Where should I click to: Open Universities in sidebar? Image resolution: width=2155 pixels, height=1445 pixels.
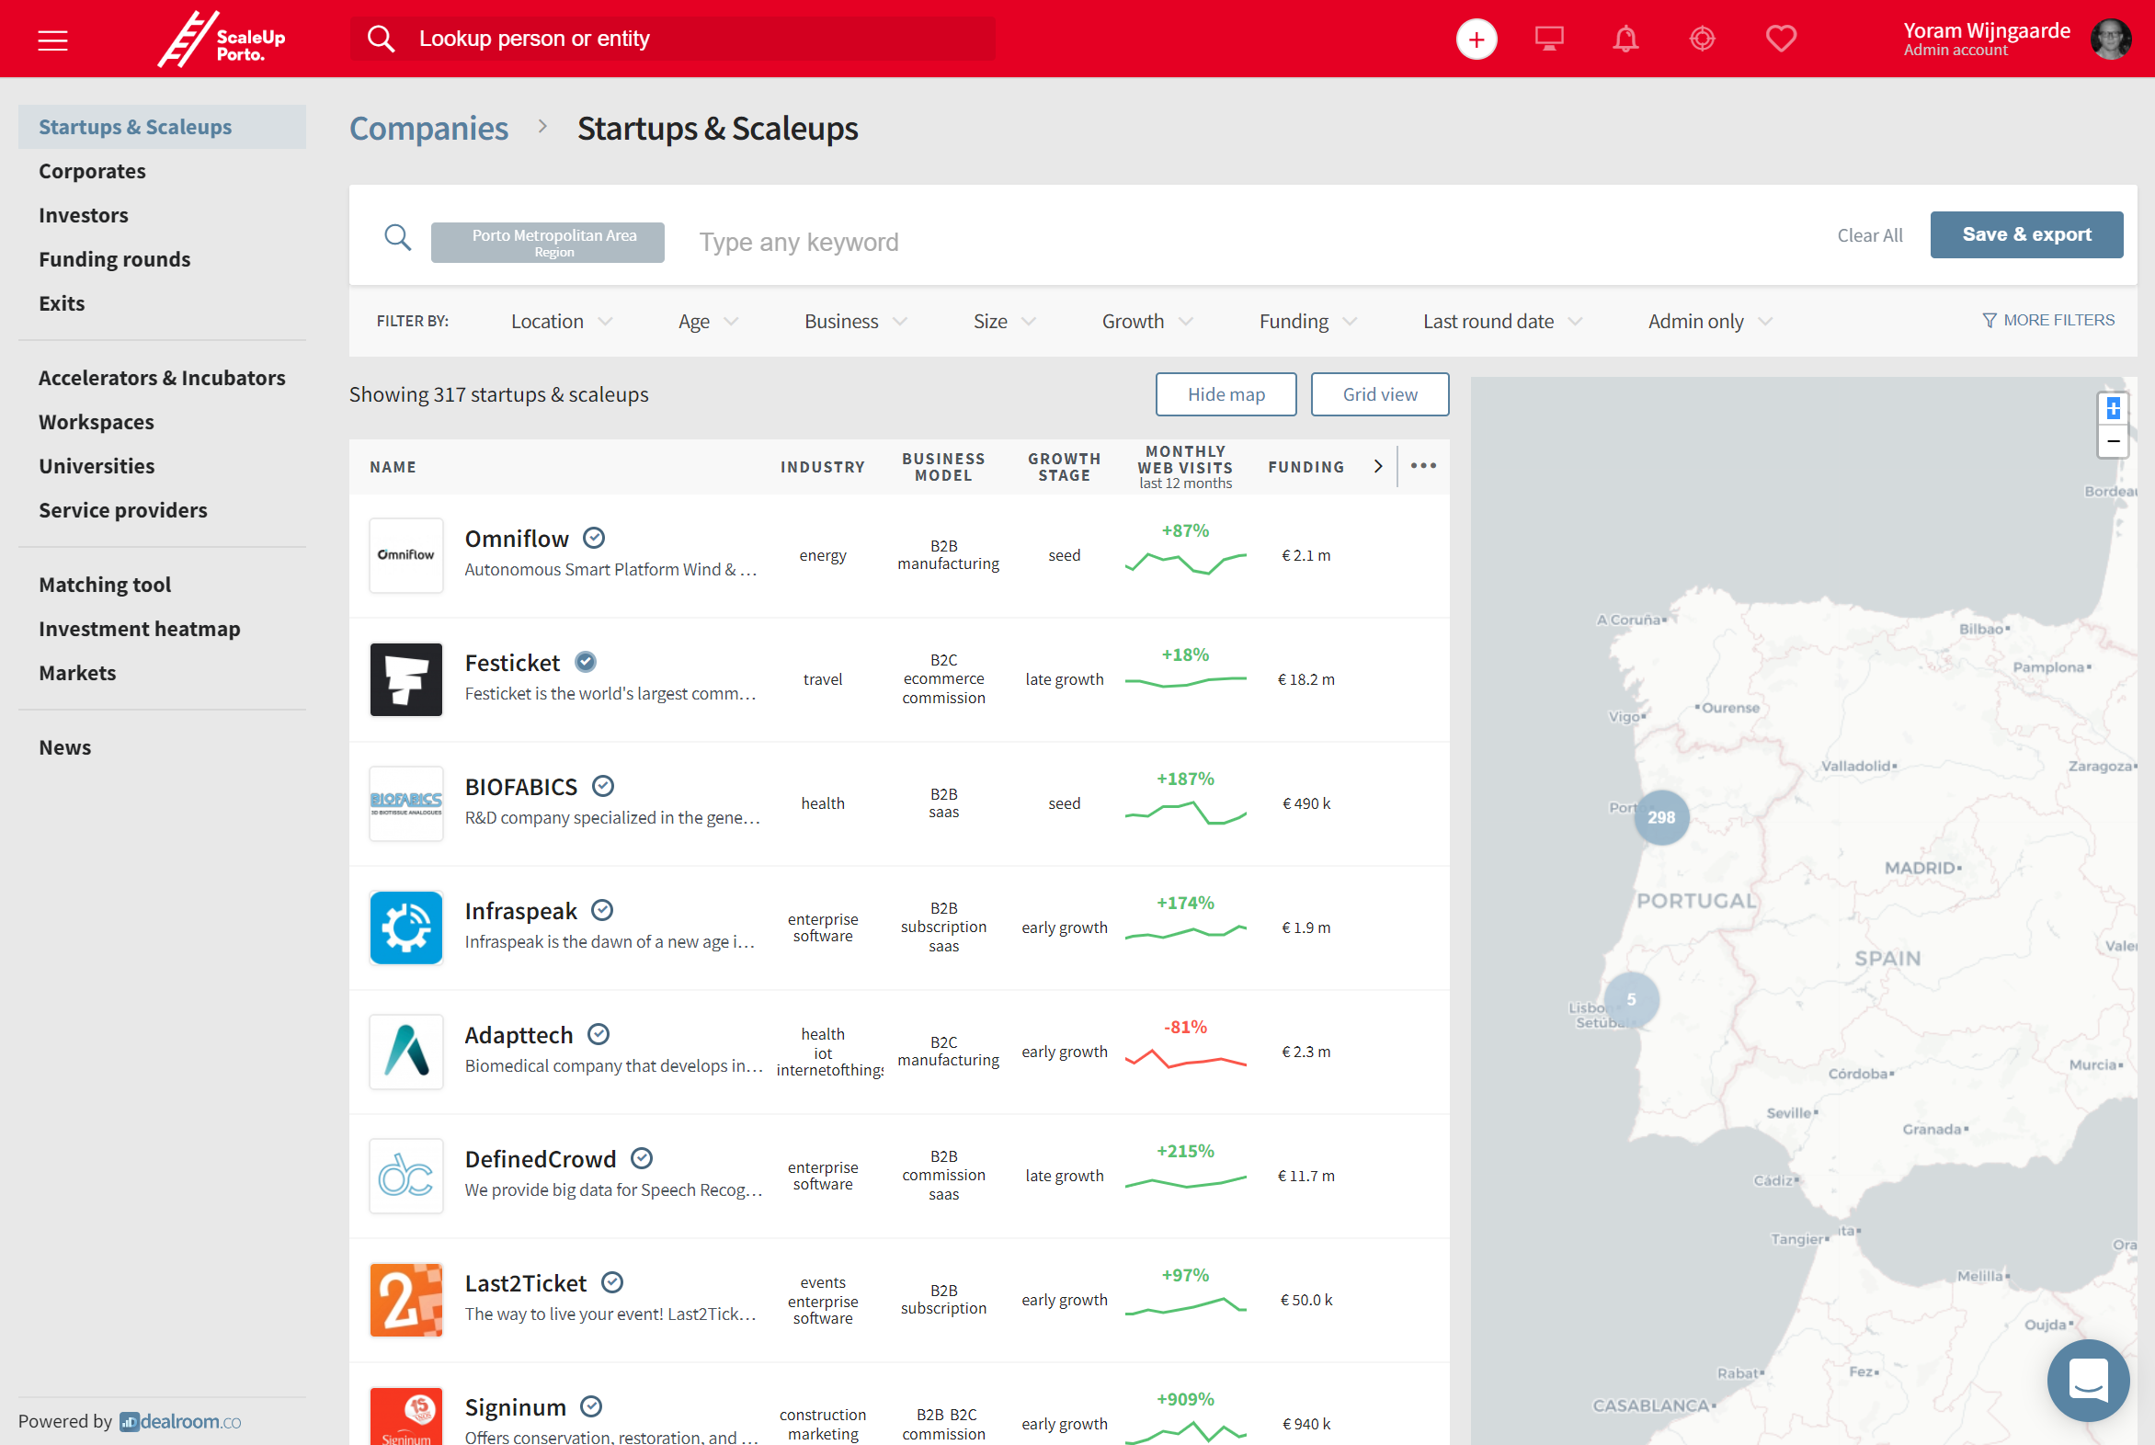[97, 466]
